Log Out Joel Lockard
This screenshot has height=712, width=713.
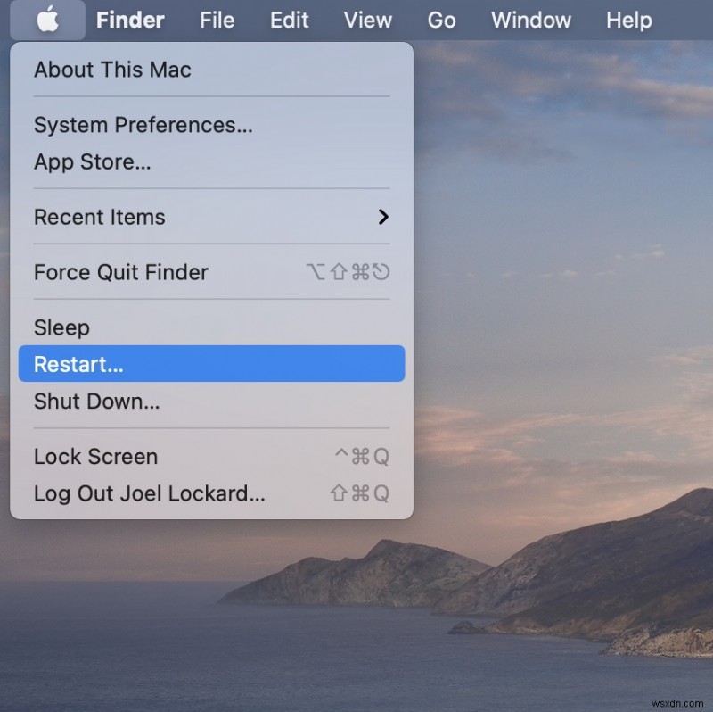(149, 493)
